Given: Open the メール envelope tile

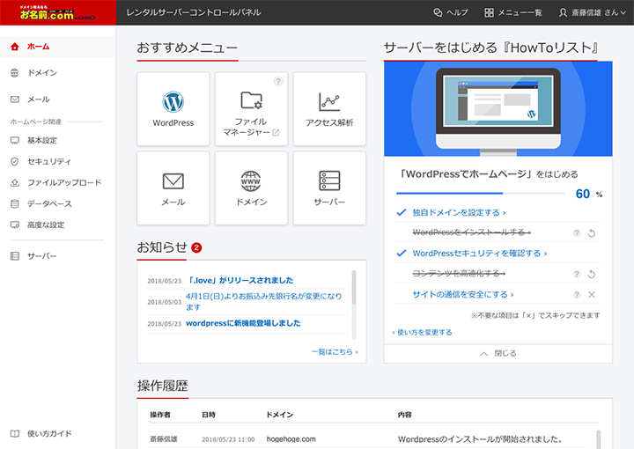Looking at the screenshot, I should tap(173, 188).
